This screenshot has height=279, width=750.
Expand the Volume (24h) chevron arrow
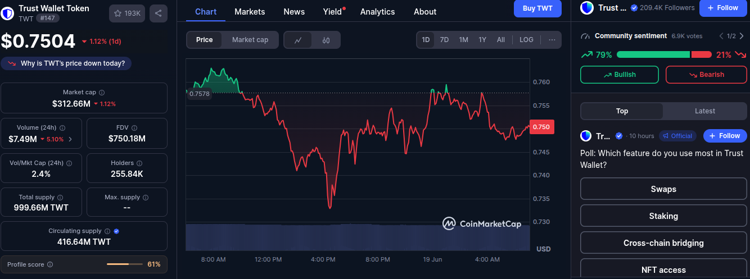[70, 139]
